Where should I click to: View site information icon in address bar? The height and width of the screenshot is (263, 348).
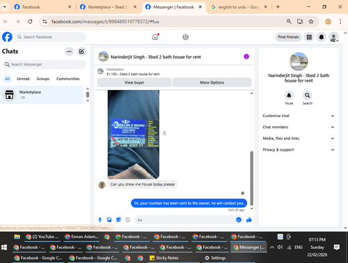45,22
